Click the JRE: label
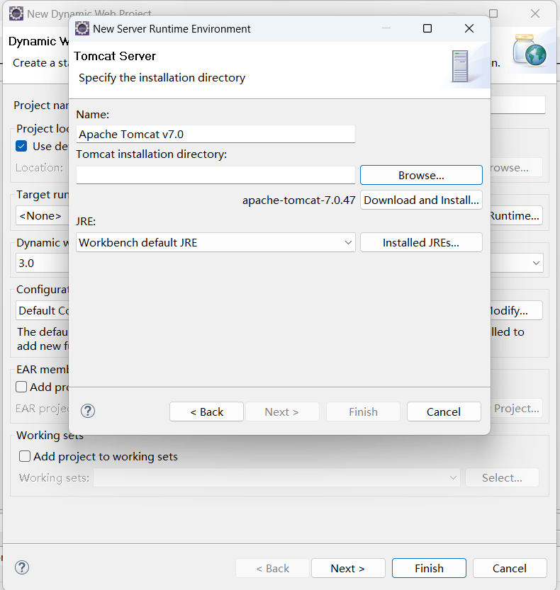Viewport: 560px width, 590px height. pos(86,221)
